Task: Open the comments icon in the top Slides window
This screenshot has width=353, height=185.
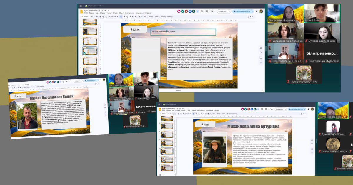Action: (207, 11)
